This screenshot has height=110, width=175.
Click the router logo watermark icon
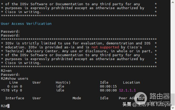click(x=141, y=98)
